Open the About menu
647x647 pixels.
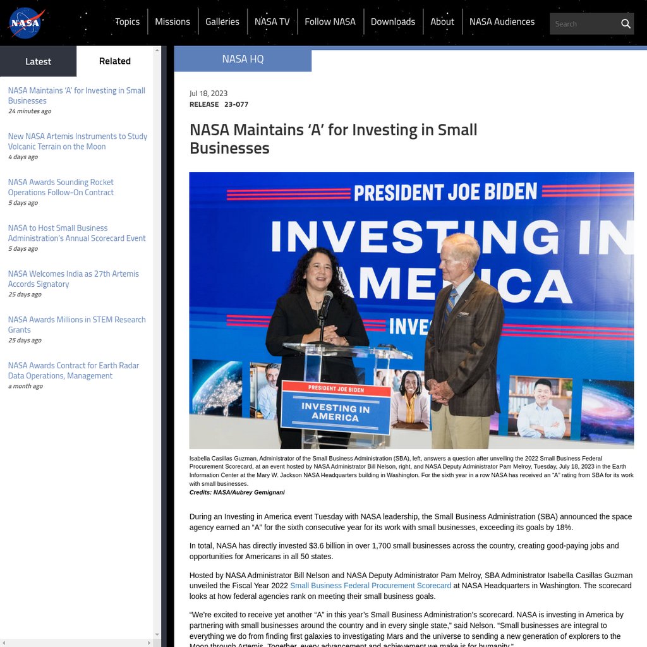[442, 21]
